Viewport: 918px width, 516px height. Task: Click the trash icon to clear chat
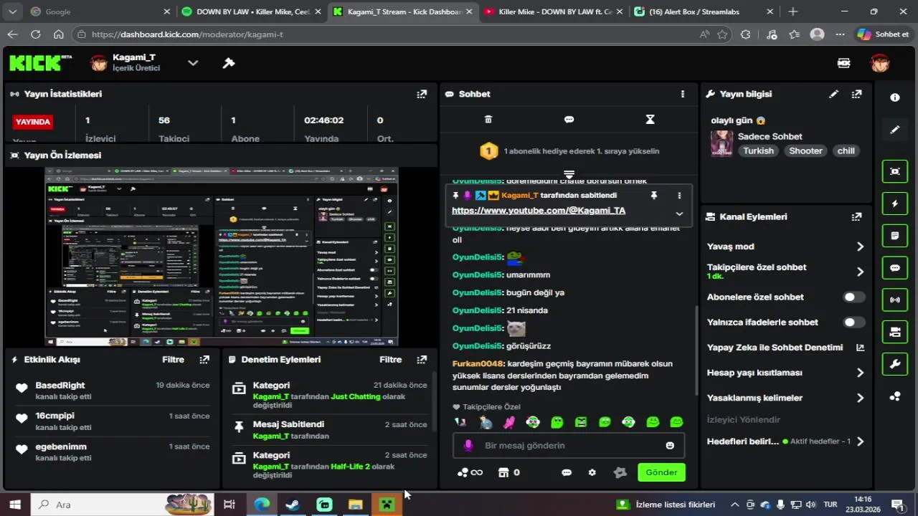click(x=488, y=120)
